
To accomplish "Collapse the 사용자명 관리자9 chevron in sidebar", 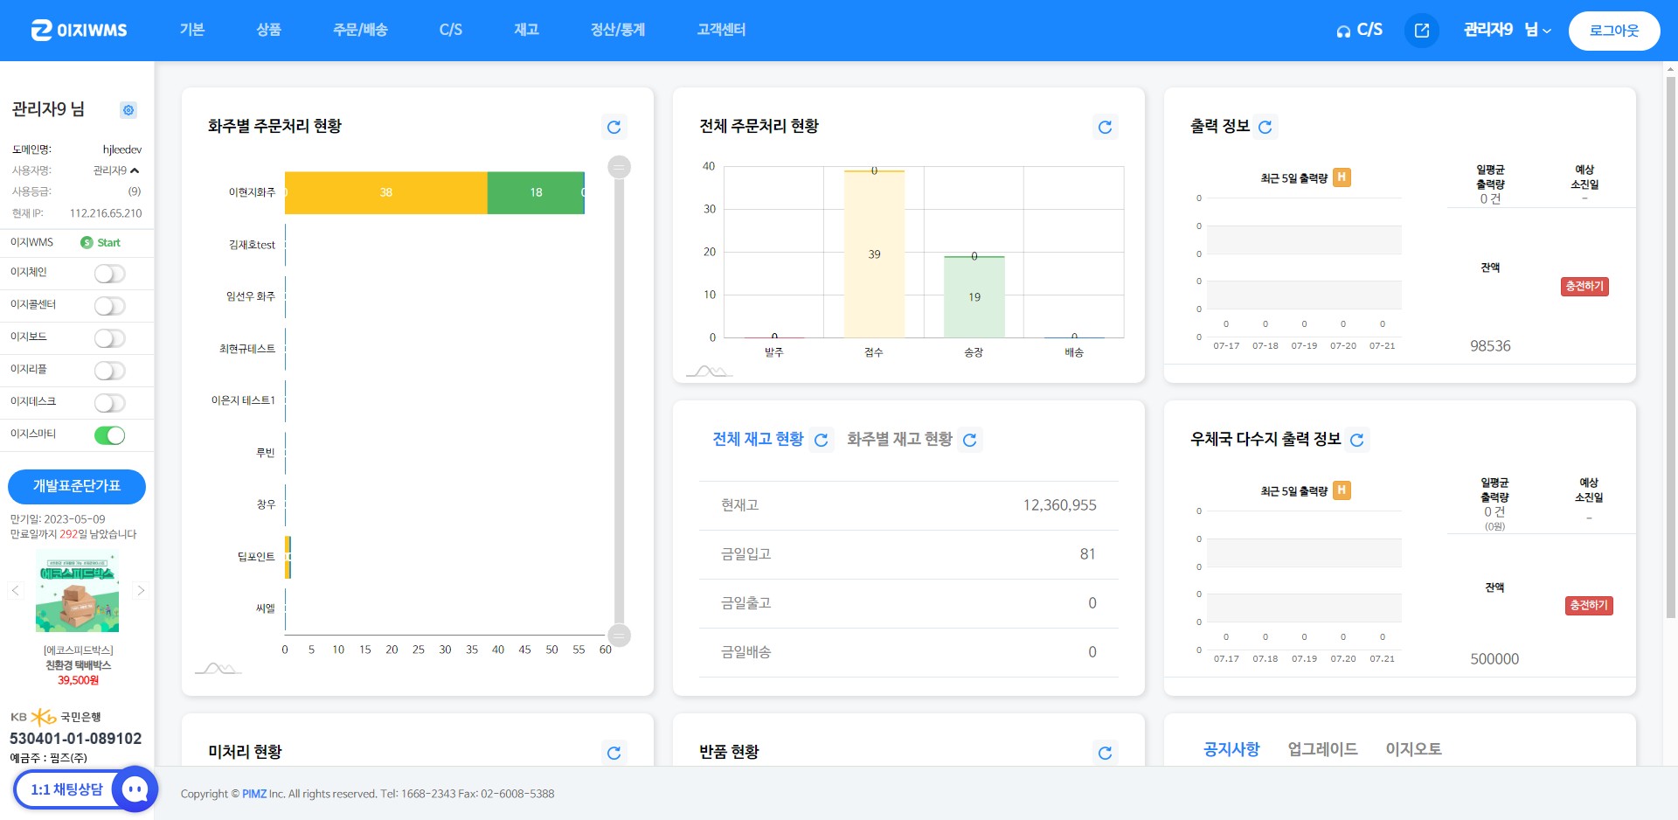I will point(135,170).
